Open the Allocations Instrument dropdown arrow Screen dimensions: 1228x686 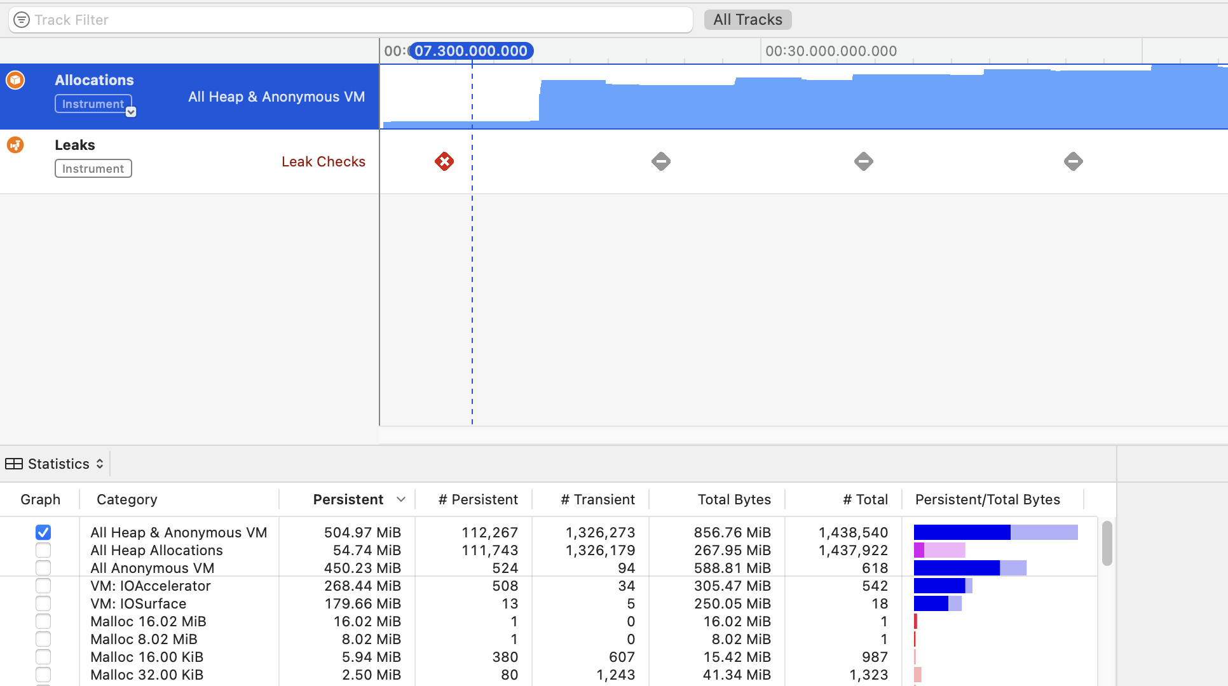point(131,112)
